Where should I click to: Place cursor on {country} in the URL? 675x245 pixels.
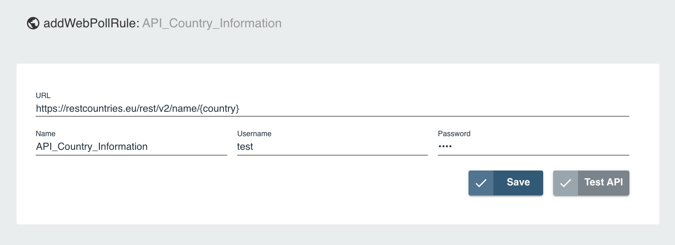point(220,109)
